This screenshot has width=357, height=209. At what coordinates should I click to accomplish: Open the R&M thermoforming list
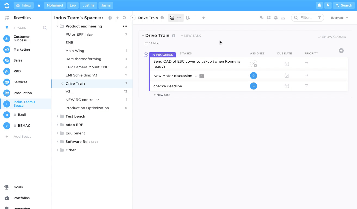[x=83, y=59]
